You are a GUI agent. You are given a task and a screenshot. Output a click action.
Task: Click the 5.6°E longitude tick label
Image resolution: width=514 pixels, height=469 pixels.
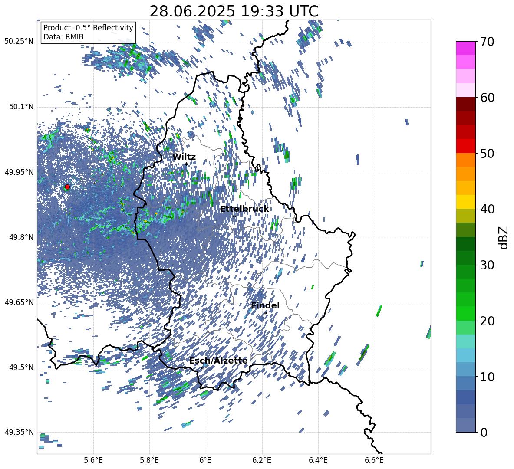coord(93,461)
